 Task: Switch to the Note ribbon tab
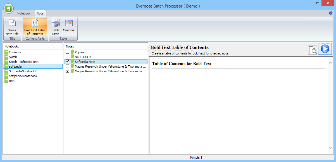(x=40, y=13)
